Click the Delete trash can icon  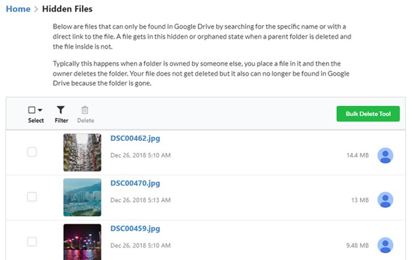coord(85,110)
